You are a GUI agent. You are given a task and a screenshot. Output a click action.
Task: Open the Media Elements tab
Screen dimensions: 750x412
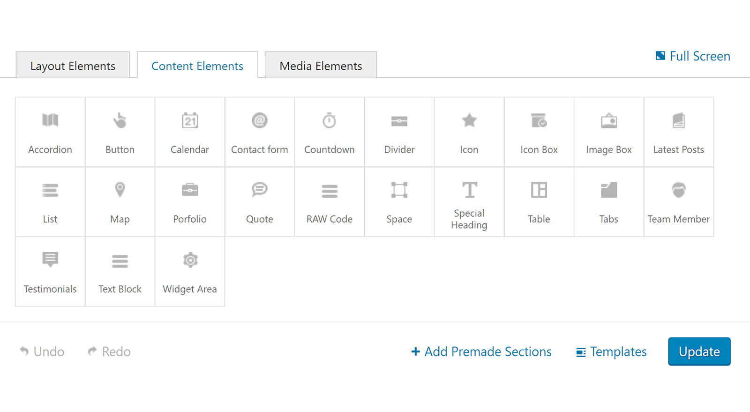(321, 66)
